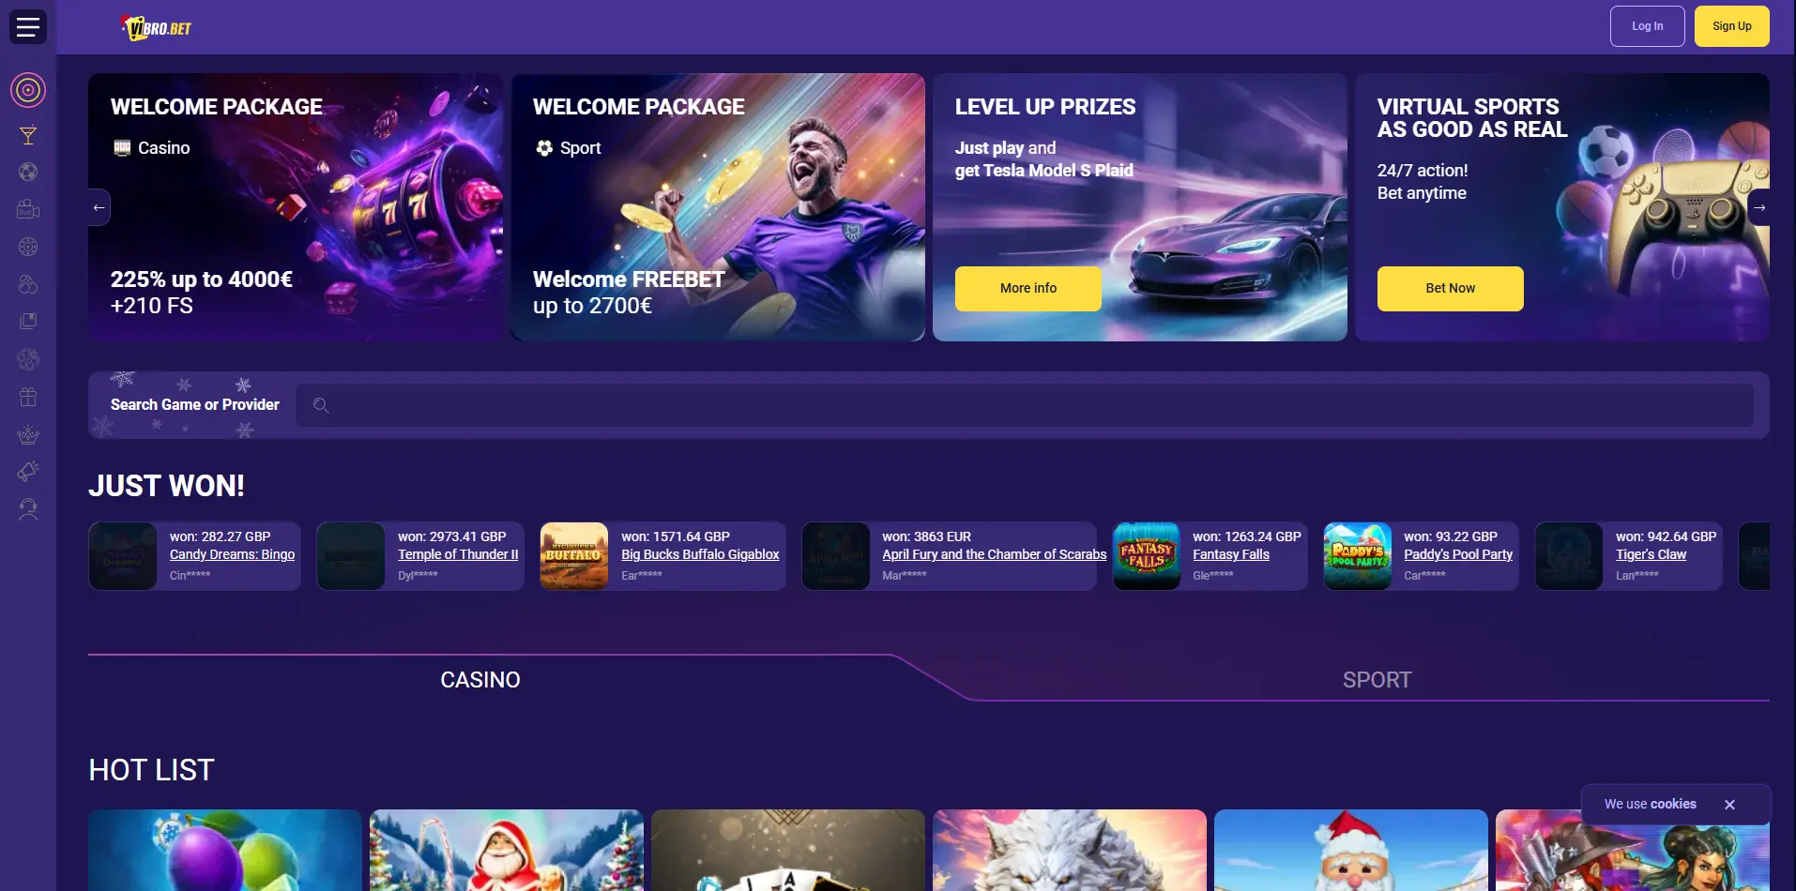Click the crown VIP sidebar icon
Viewport: 1796px width, 891px height.
[28, 434]
